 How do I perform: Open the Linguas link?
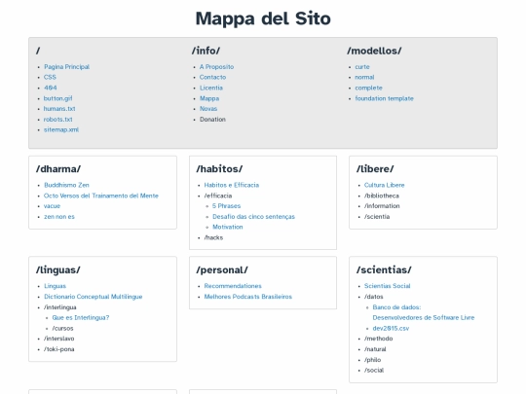(55, 286)
